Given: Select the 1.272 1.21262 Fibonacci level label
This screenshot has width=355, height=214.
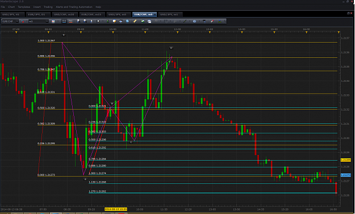Looking at the screenshot, I should (97, 191).
